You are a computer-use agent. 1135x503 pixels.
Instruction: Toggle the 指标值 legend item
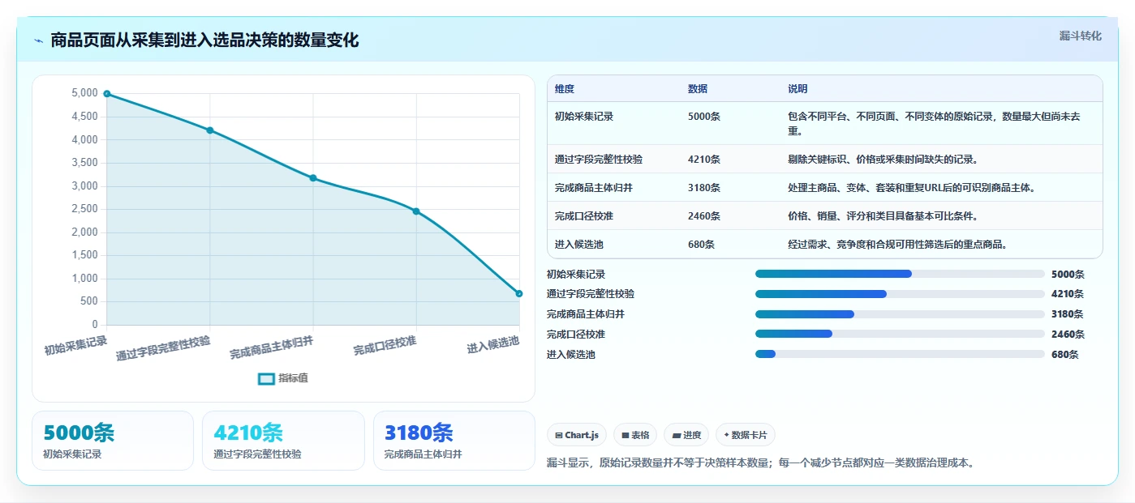[x=283, y=378]
